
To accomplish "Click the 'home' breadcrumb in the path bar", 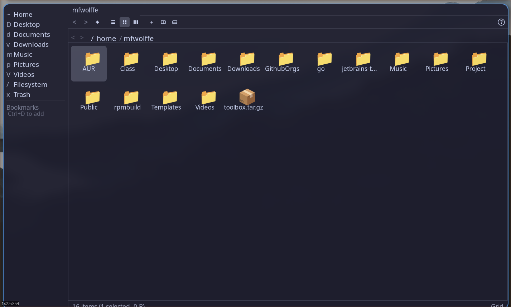I will tap(106, 39).
